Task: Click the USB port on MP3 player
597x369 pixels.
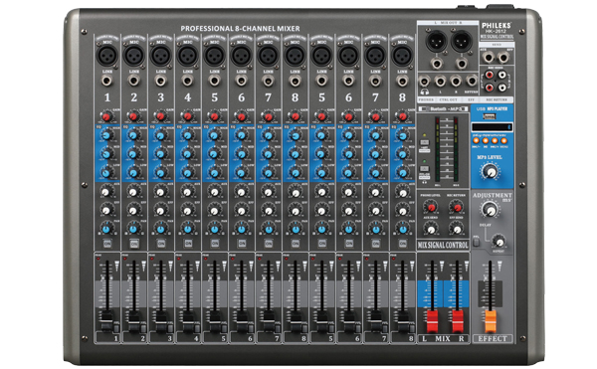Action: 490,115
